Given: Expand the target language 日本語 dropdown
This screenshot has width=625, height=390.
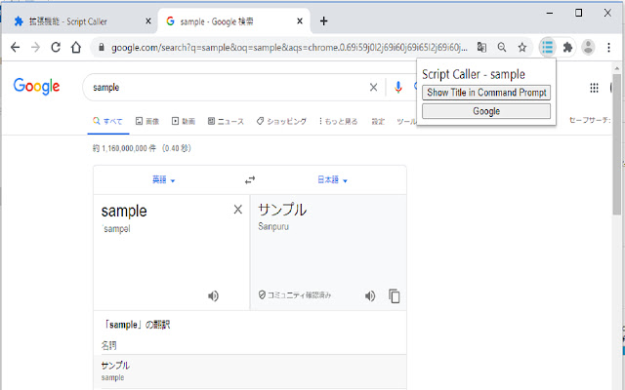Looking at the screenshot, I should pos(332,180).
